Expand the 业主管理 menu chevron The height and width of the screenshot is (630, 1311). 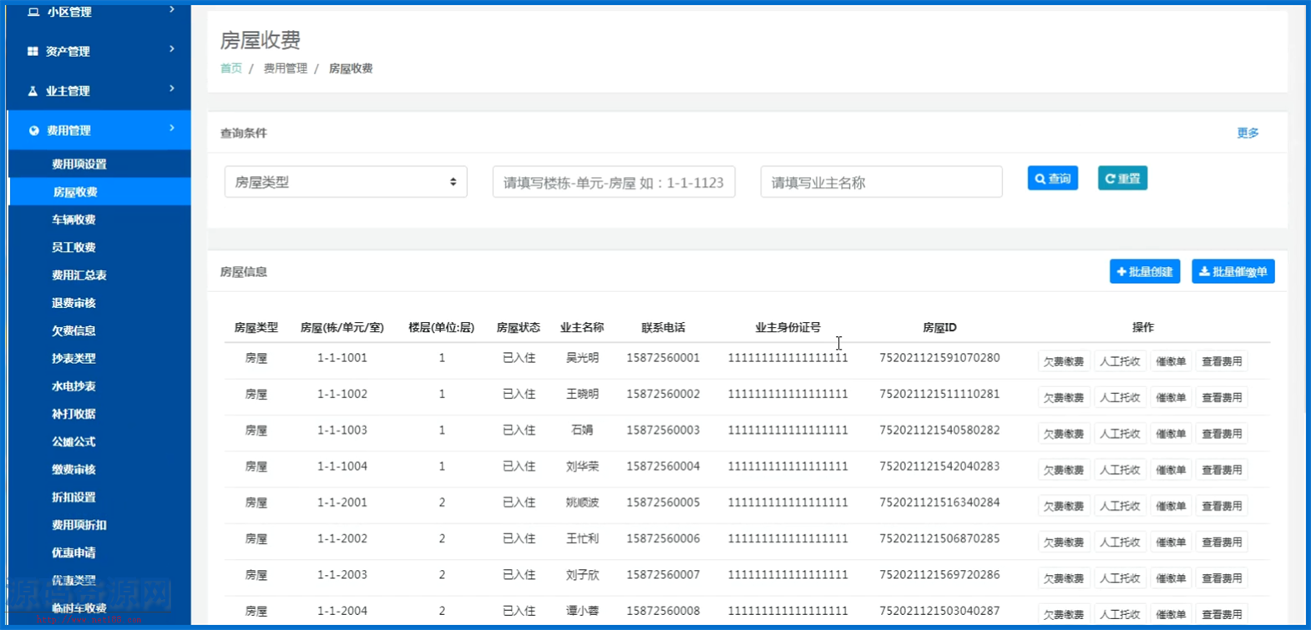tap(172, 88)
